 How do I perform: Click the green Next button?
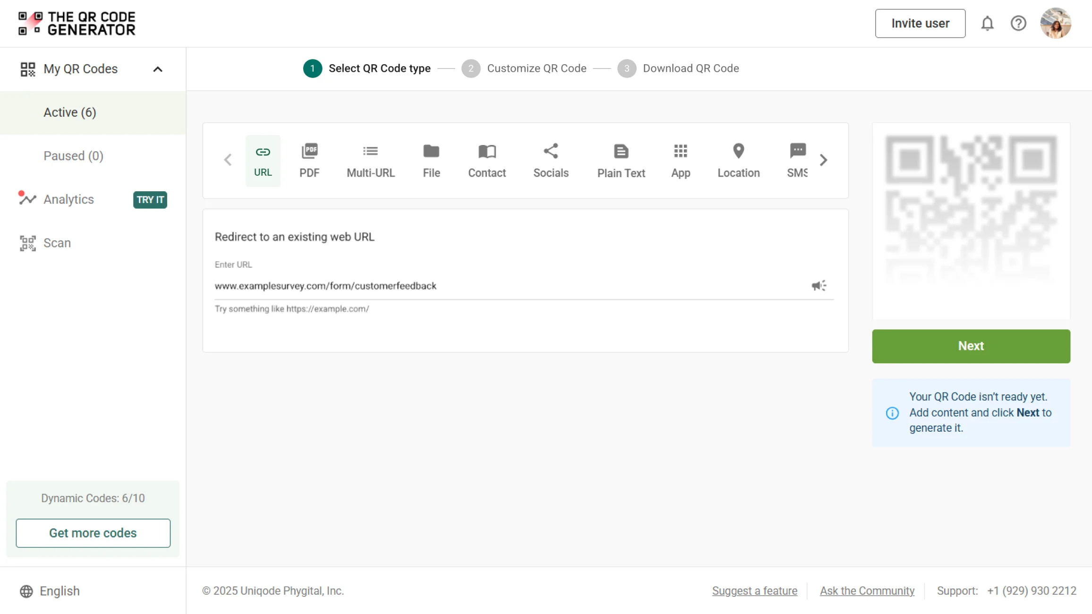pos(971,346)
